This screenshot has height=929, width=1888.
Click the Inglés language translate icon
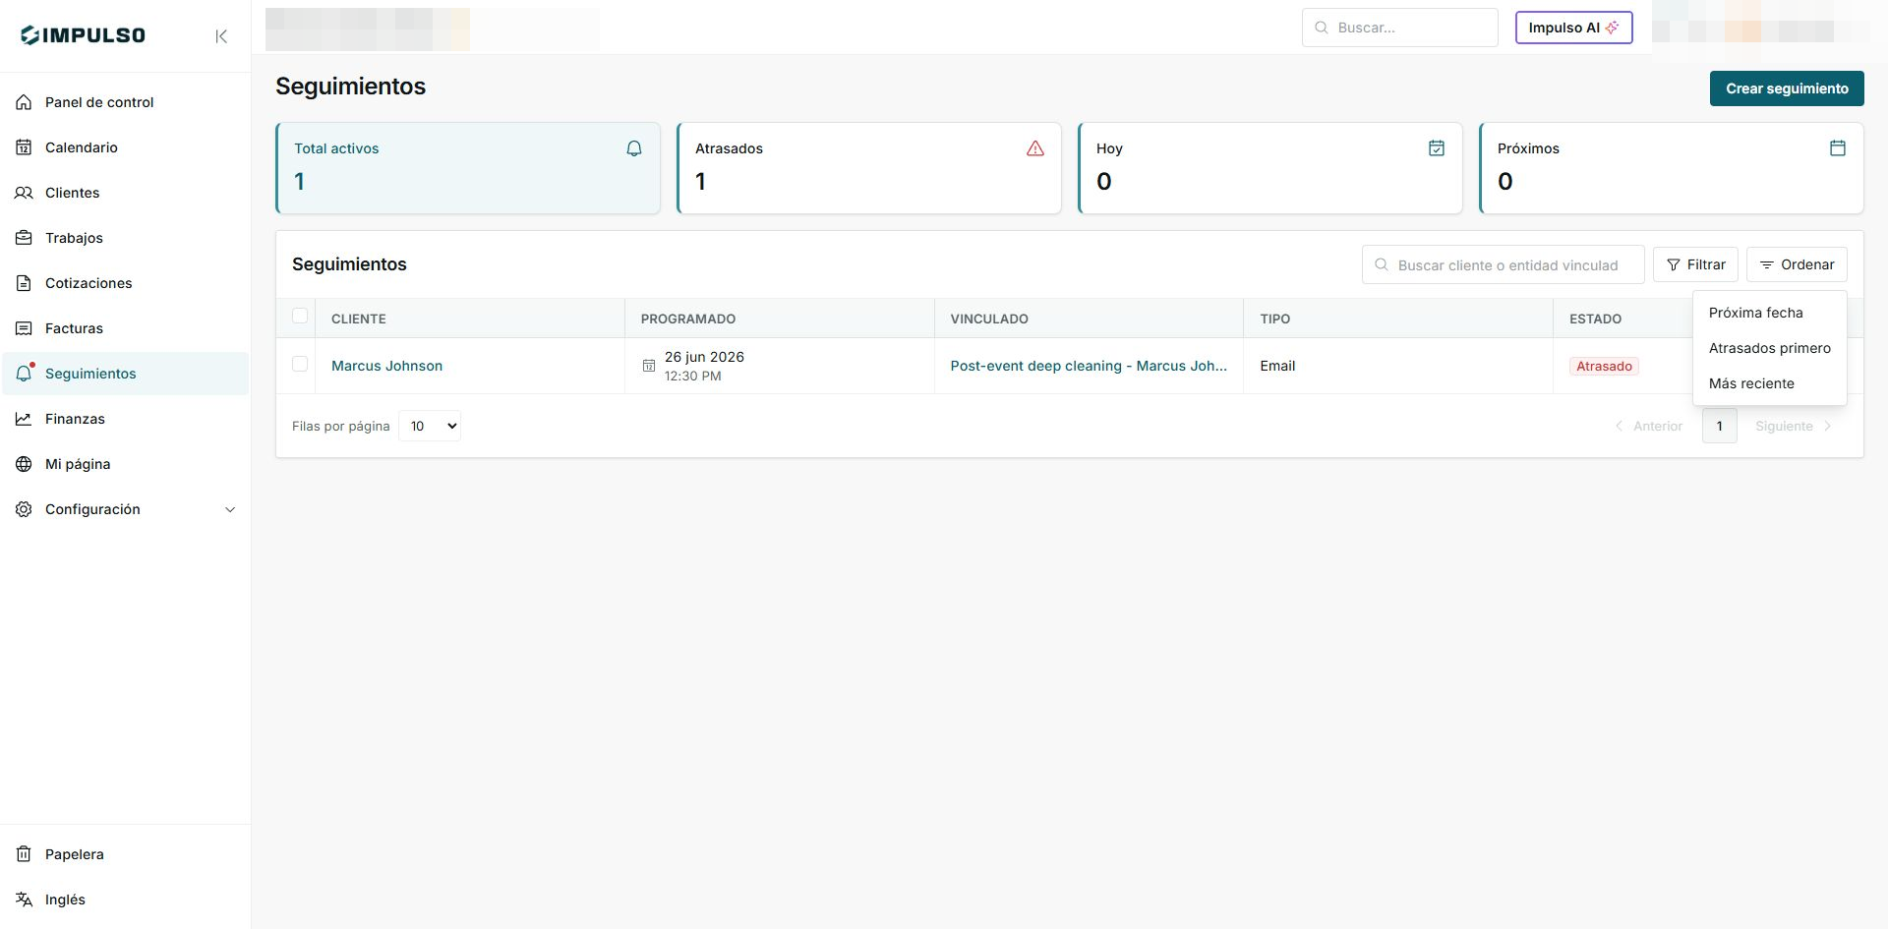(x=24, y=900)
